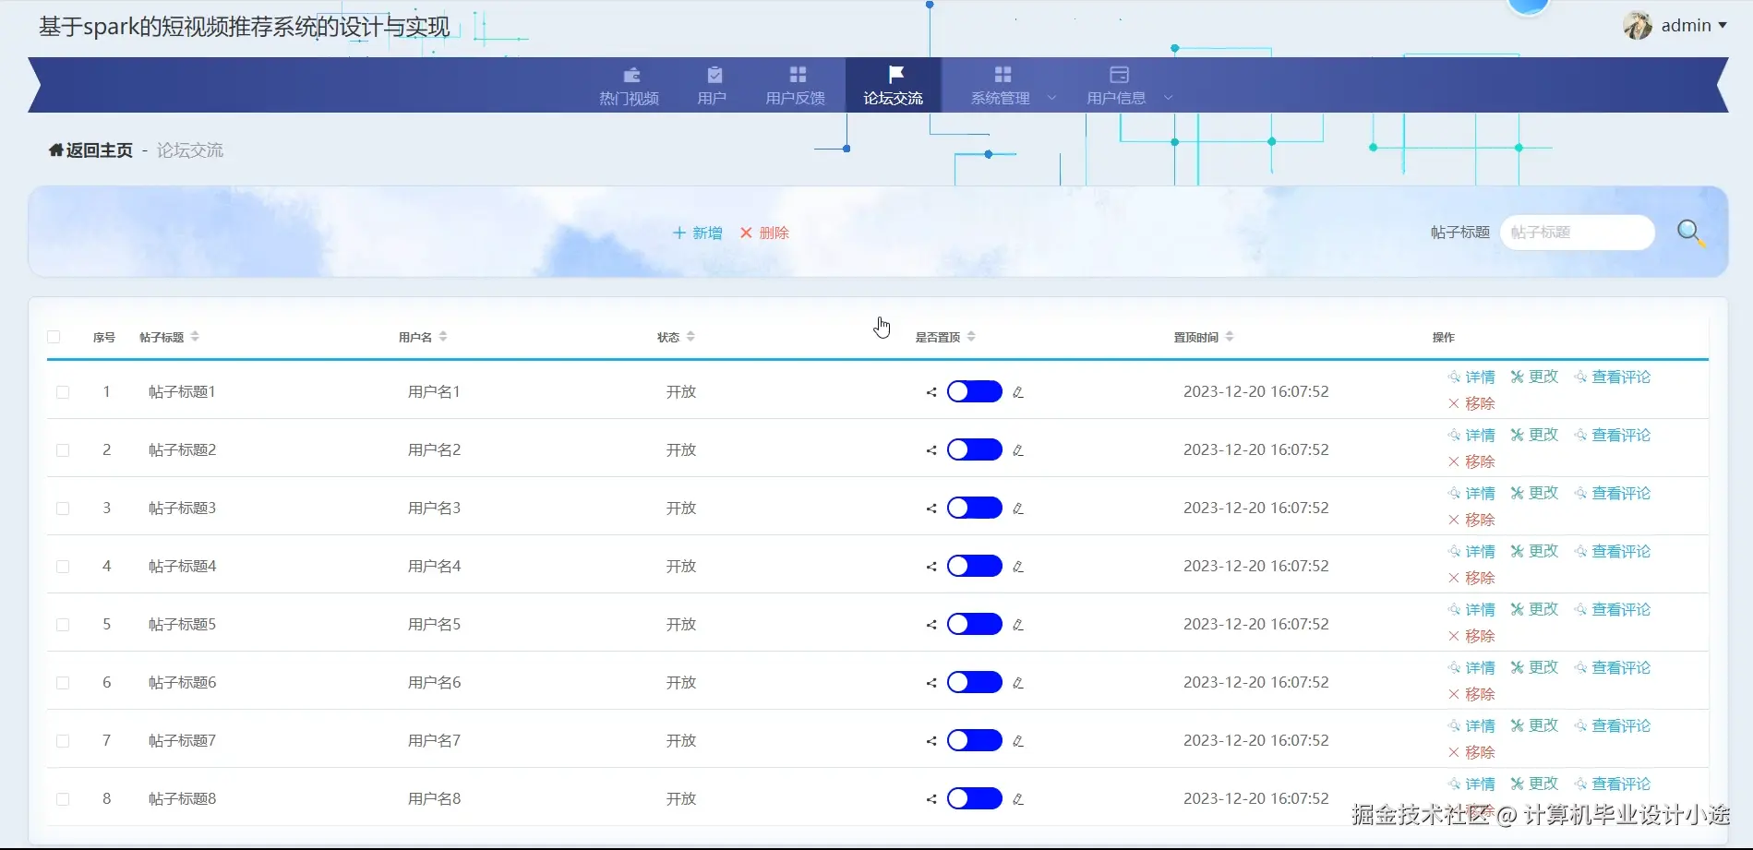Click 开放 status in 帖子标题6 row
Screen dimensions: 1753x850
click(x=681, y=682)
